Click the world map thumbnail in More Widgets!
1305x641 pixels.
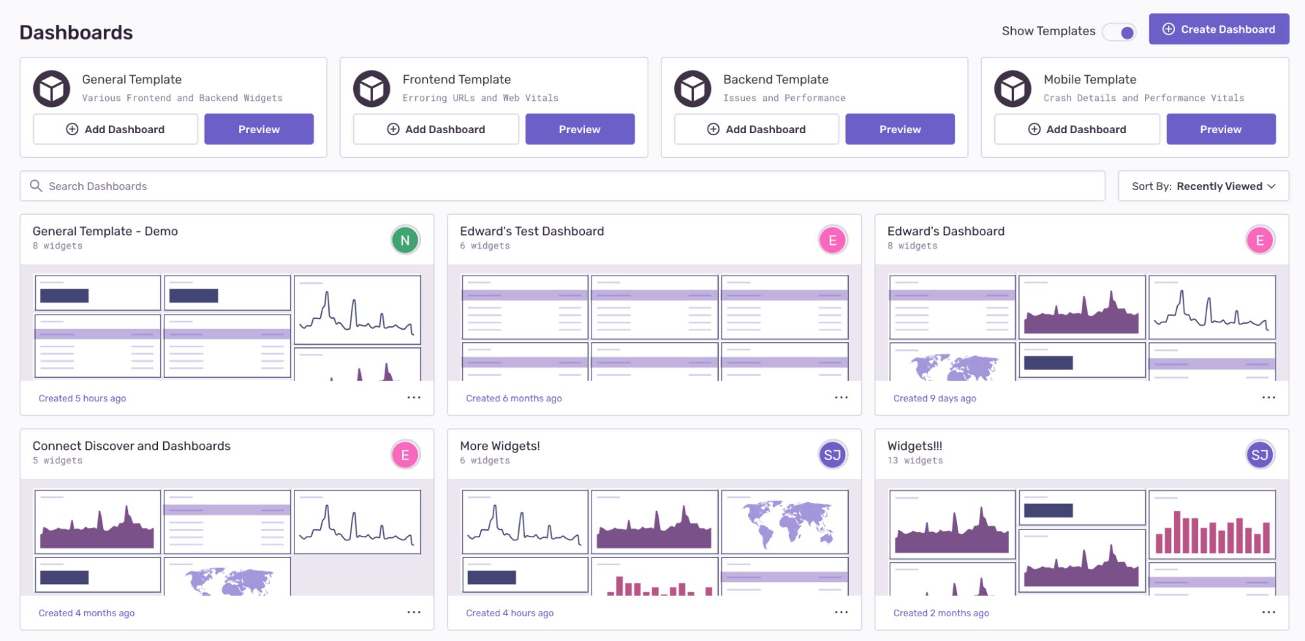click(x=785, y=522)
